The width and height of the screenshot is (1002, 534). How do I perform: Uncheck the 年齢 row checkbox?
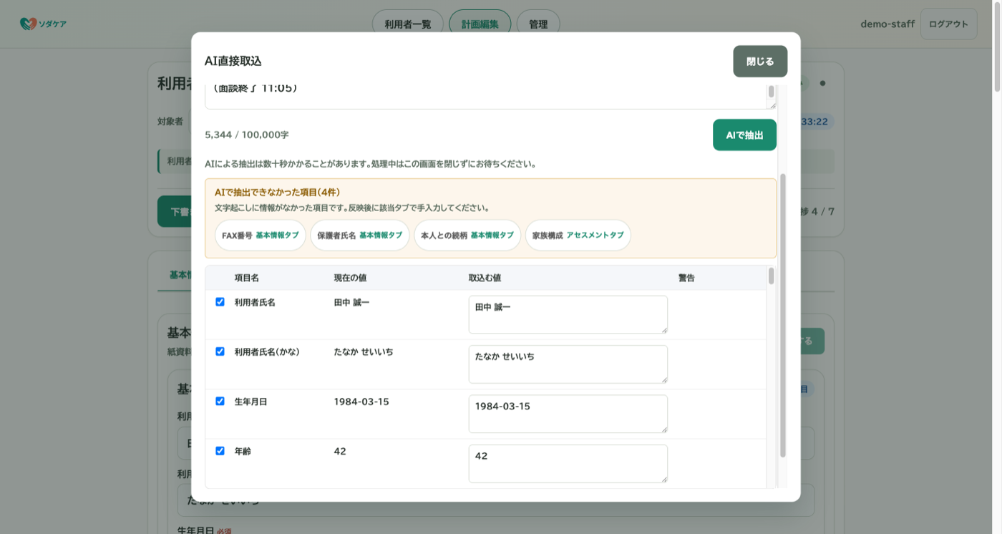pyautogui.click(x=220, y=451)
